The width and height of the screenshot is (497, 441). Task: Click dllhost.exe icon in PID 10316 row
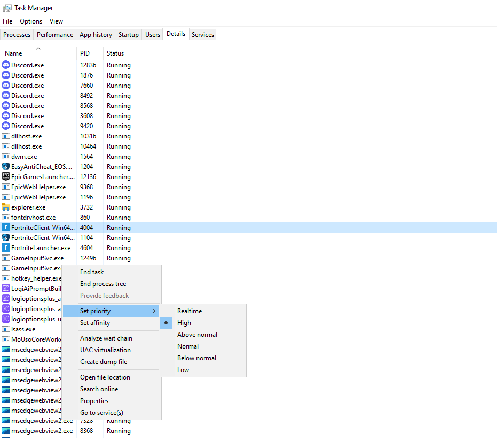click(6, 136)
